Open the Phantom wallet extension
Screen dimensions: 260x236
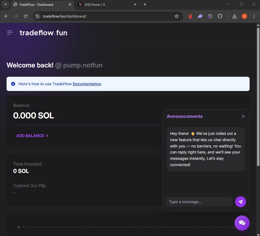click(200, 16)
